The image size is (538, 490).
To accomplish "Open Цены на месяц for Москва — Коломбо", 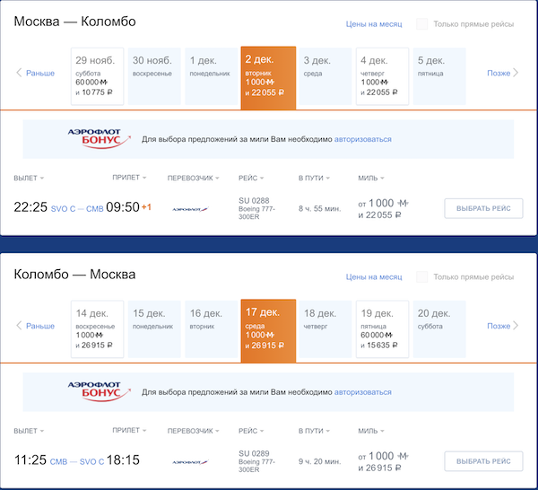I will [373, 25].
